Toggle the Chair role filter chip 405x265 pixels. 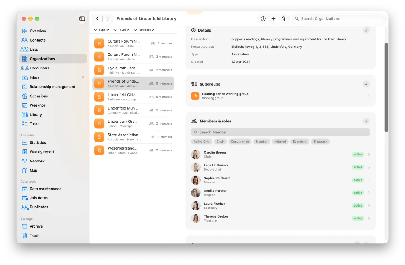220,142
